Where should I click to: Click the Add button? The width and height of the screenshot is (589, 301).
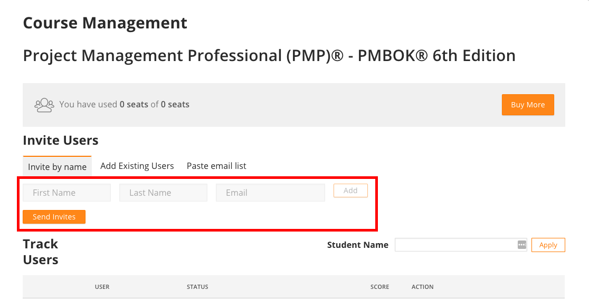350,190
